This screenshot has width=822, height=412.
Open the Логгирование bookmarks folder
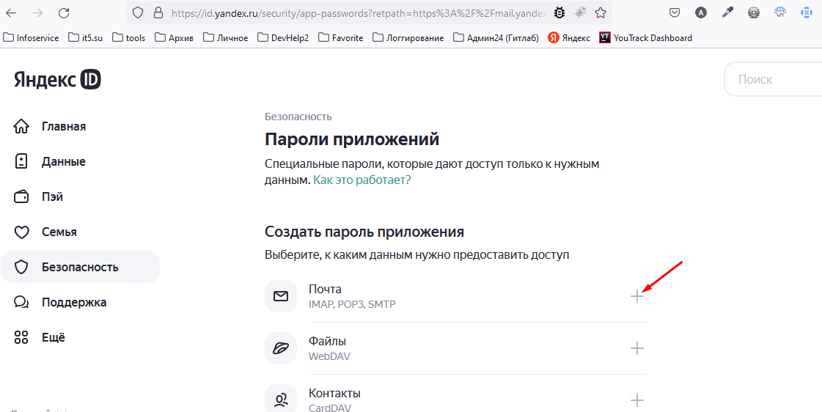click(408, 37)
